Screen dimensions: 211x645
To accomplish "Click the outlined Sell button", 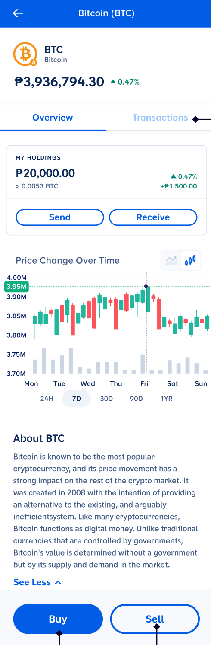I will [155, 619].
